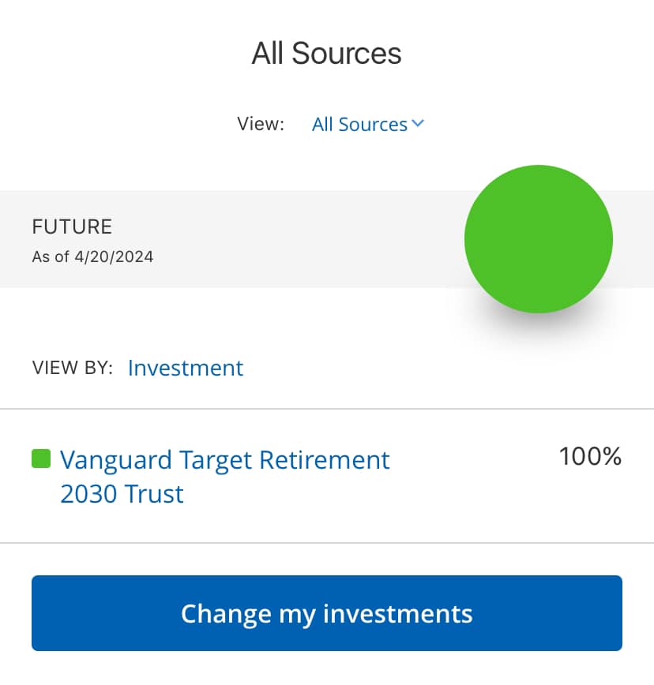Click the As of 4/20/2024 date text
This screenshot has width=654, height=685.
tap(92, 257)
